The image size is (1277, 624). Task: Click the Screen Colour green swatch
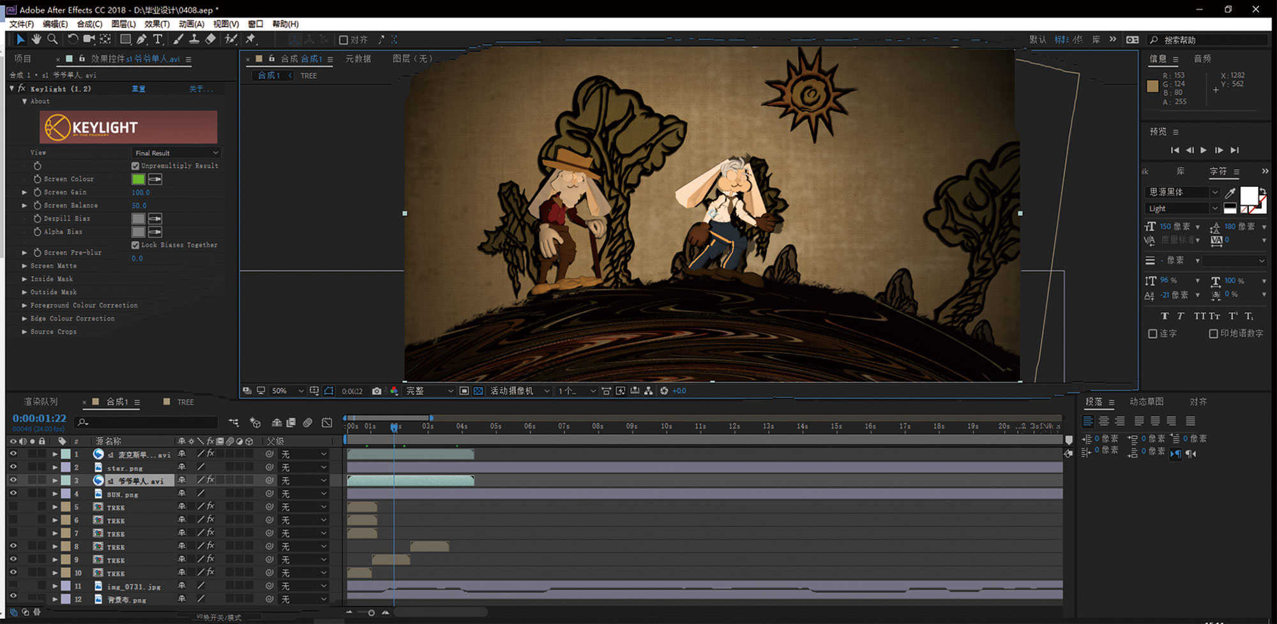click(138, 179)
